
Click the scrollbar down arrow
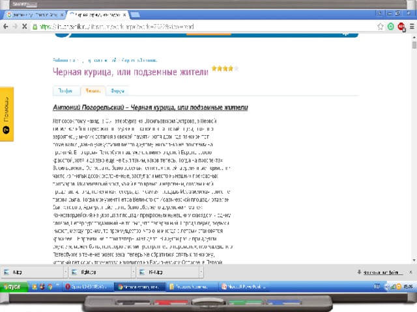point(414,260)
